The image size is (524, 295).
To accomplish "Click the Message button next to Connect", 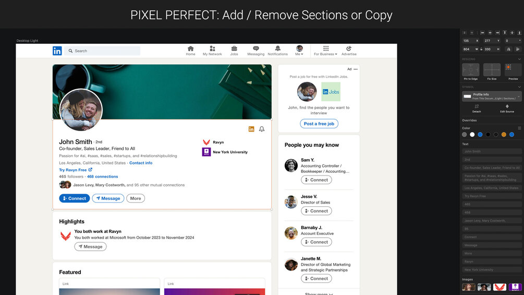I will coord(108,198).
